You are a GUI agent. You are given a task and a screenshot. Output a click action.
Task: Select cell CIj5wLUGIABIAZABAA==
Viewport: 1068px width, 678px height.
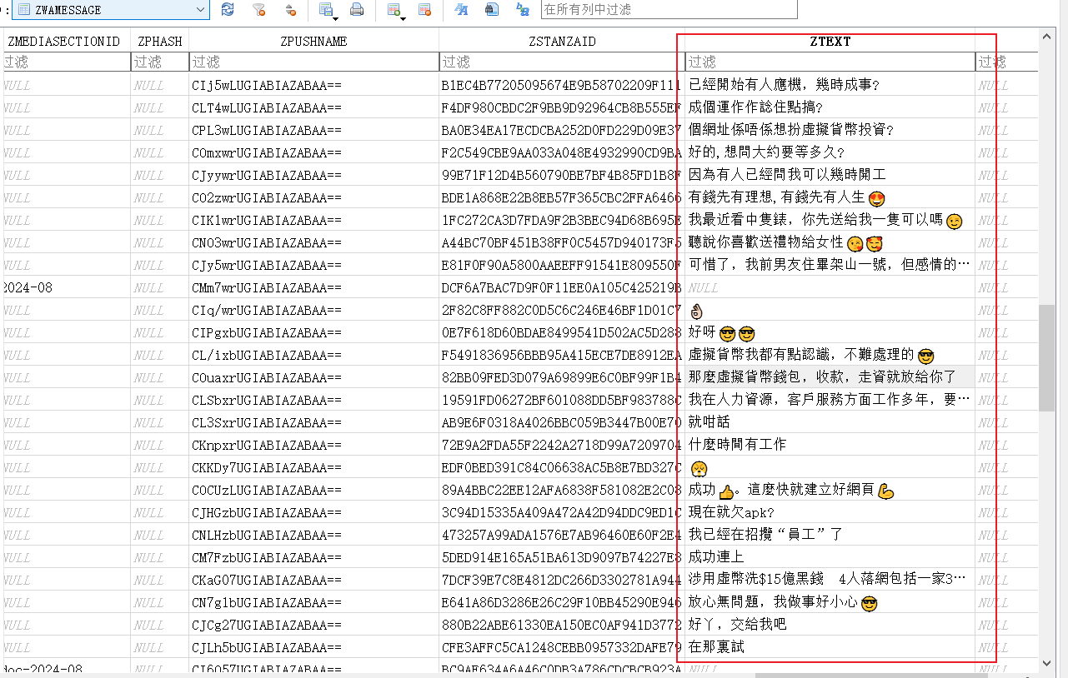(314, 85)
